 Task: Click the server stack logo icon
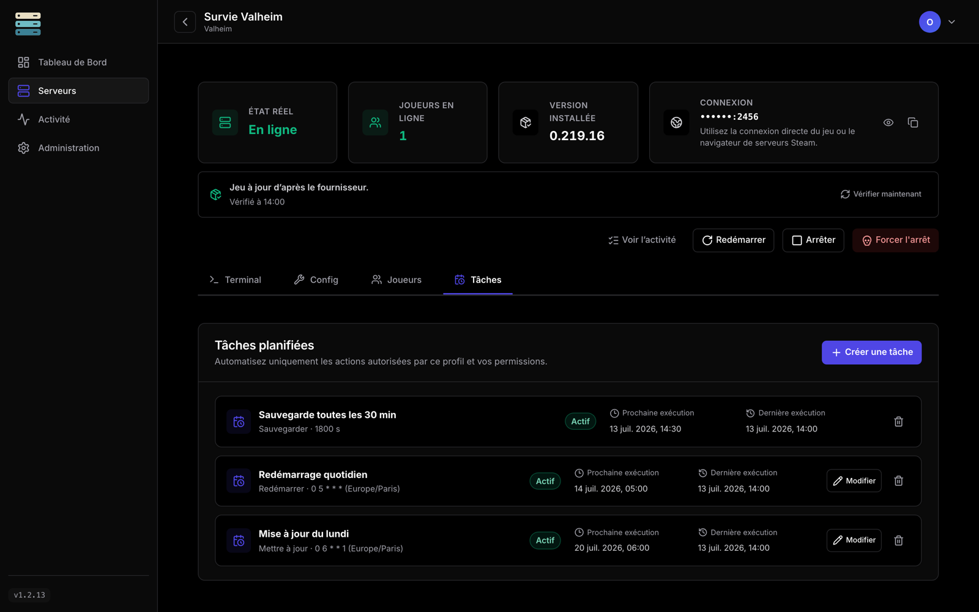[x=28, y=24]
